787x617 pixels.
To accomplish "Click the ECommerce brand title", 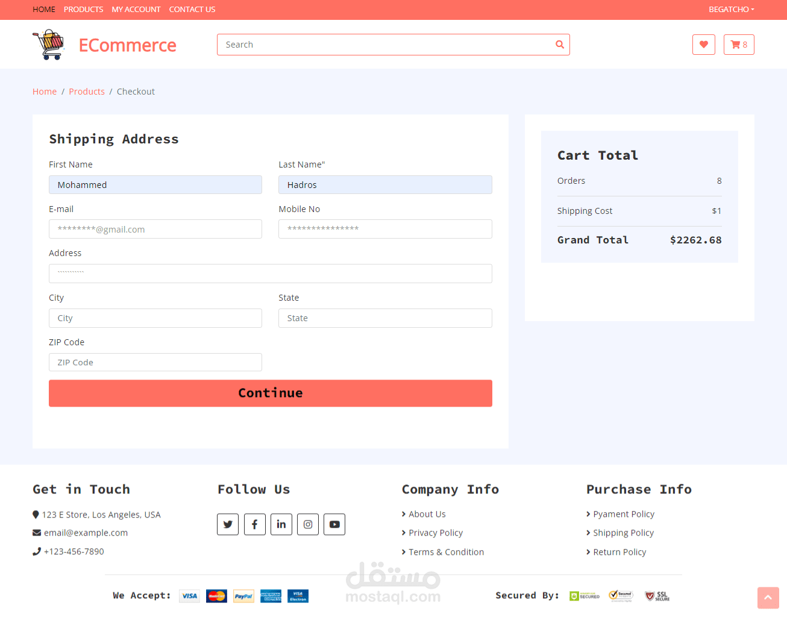I will [128, 45].
